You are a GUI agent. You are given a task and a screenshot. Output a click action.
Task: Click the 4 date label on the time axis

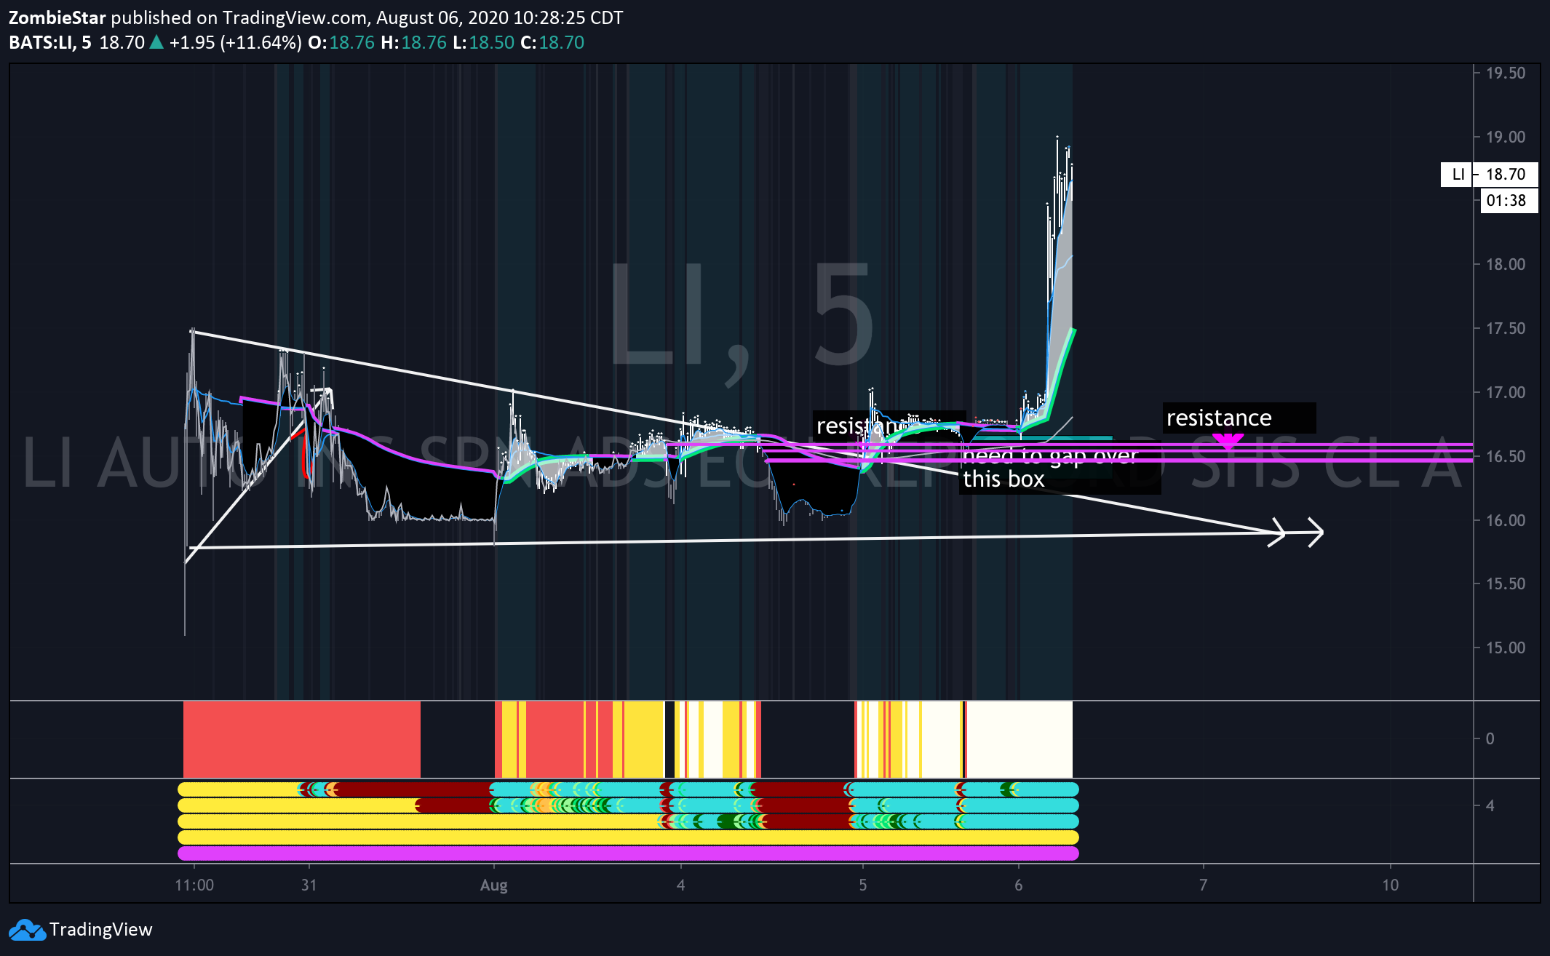pos(681,885)
